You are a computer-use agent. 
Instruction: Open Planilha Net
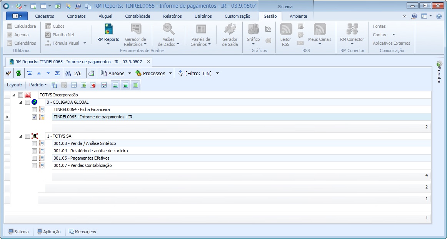point(60,35)
